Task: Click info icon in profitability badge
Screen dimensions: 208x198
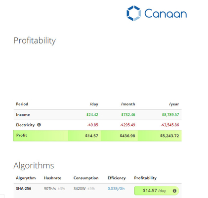Action: coord(174,191)
